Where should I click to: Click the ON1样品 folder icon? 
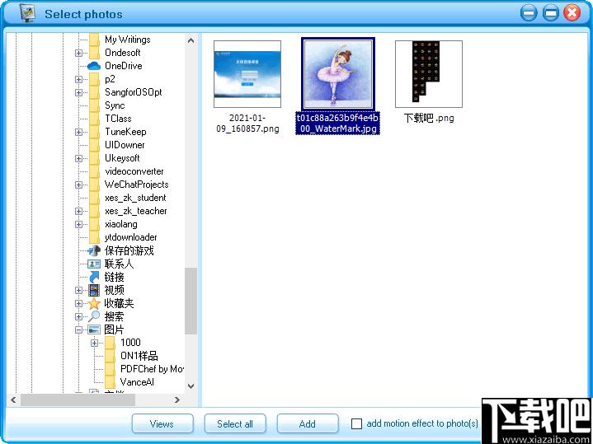(x=110, y=356)
